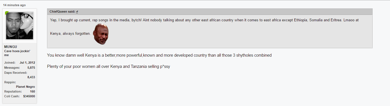Open the message count 5,875
The image size is (390, 106).
click(31, 68)
